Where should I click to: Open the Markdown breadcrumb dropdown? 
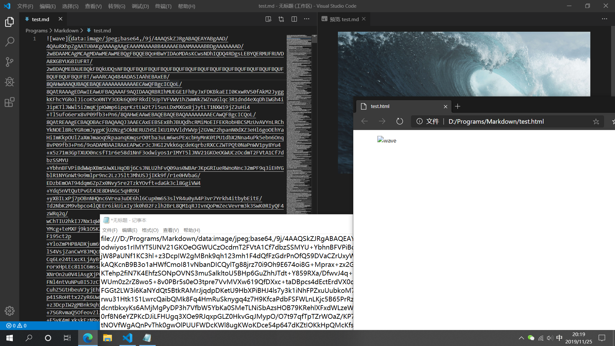tap(66, 30)
